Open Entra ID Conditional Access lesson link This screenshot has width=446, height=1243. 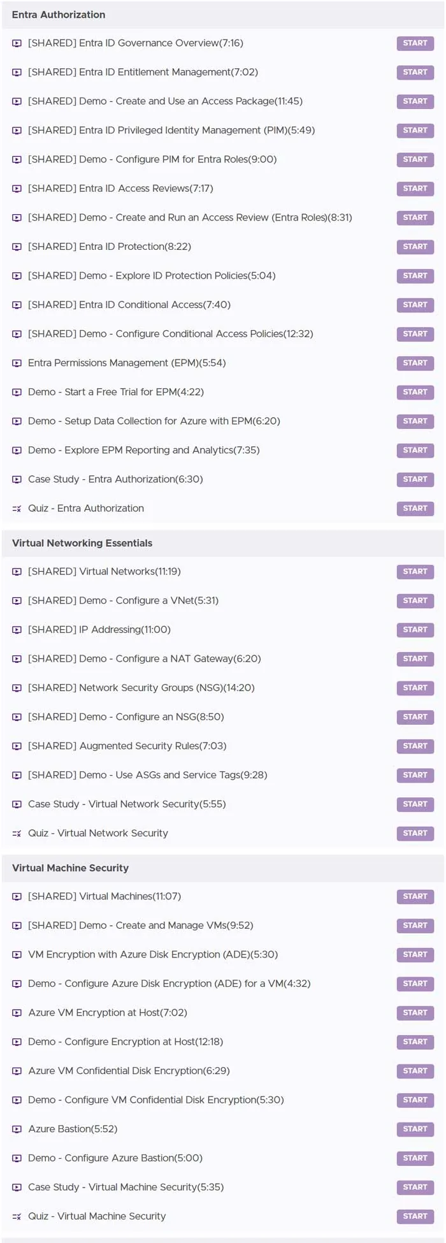(x=129, y=305)
